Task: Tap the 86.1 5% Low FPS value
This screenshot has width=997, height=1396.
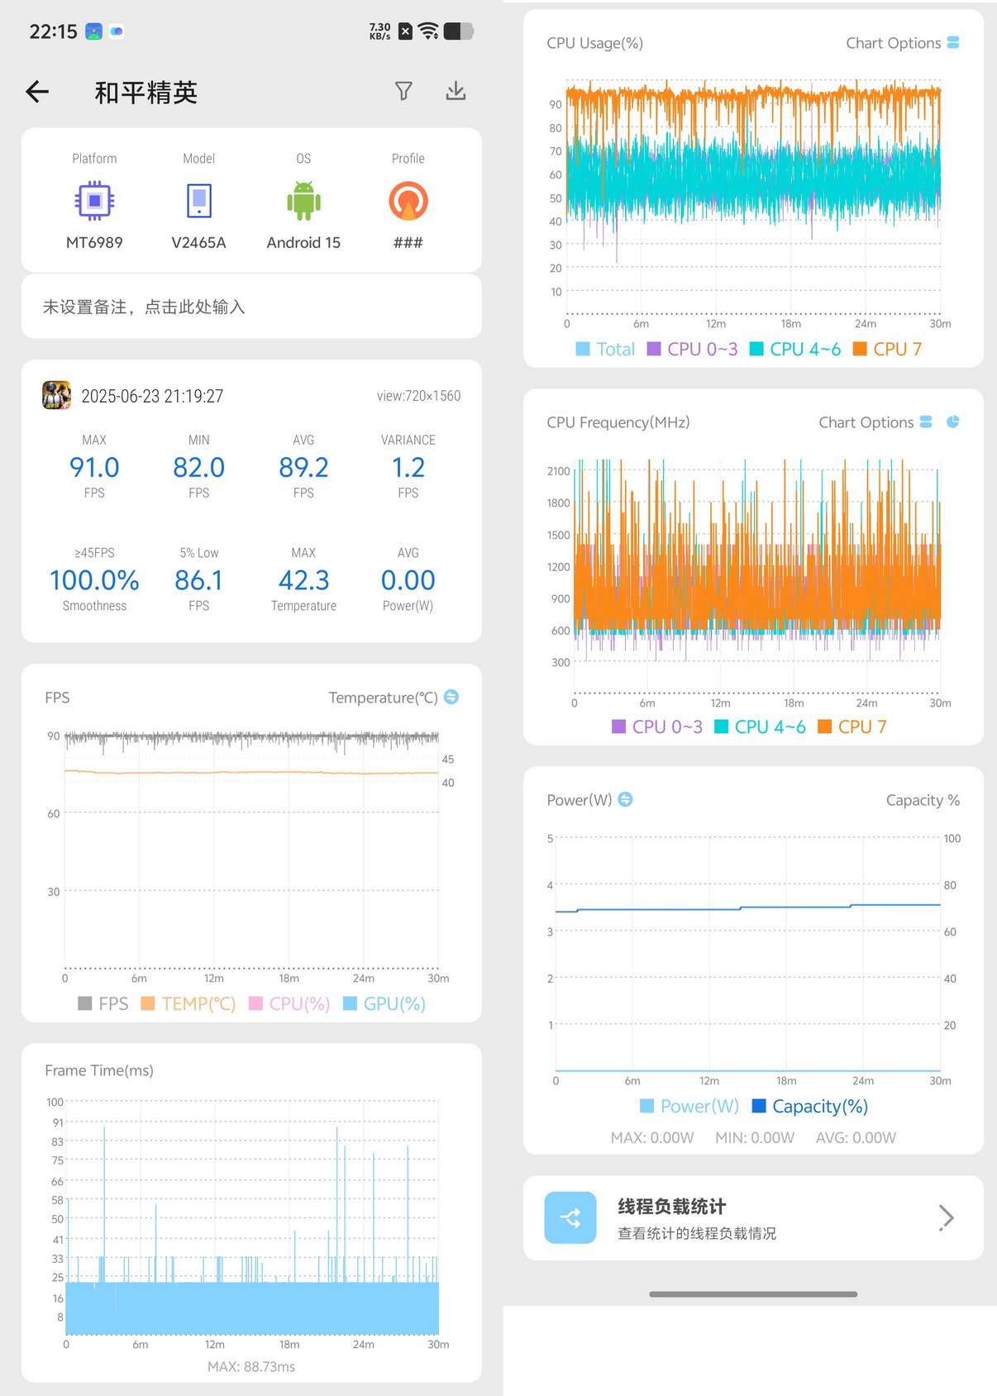Action: tap(199, 580)
